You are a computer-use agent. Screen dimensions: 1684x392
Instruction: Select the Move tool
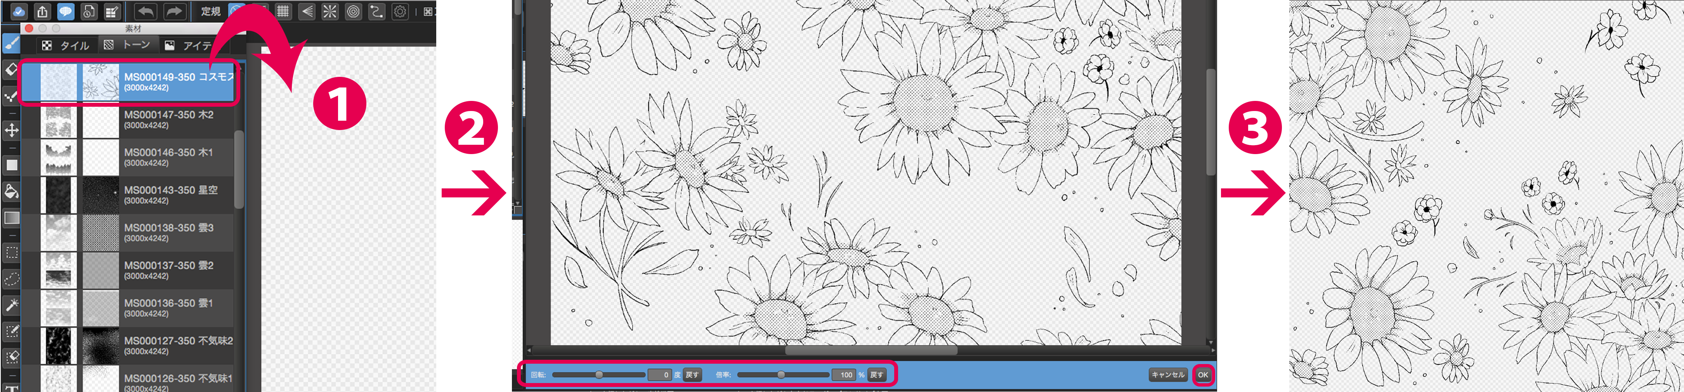coord(11,130)
